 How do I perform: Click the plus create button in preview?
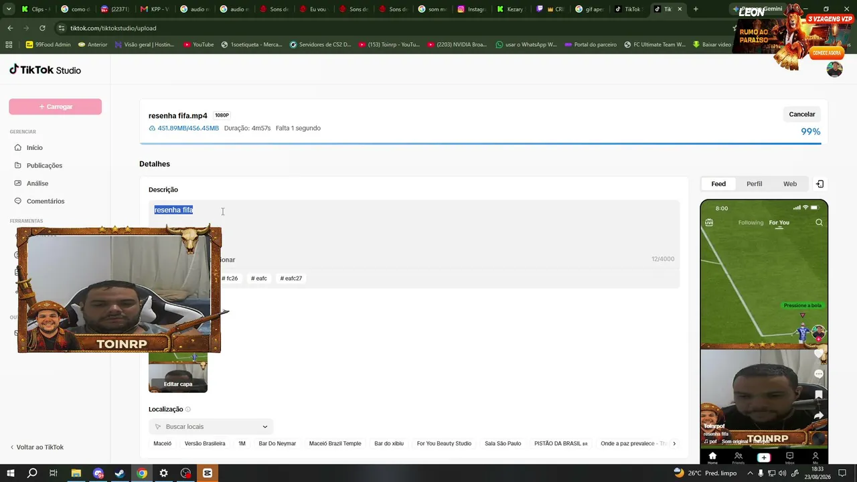click(x=764, y=457)
